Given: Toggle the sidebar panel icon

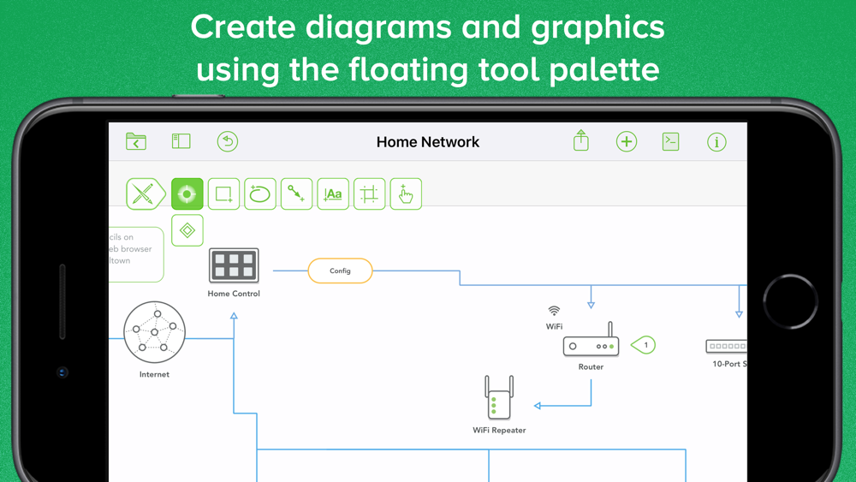Looking at the screenshot, I should click(181, 141).
